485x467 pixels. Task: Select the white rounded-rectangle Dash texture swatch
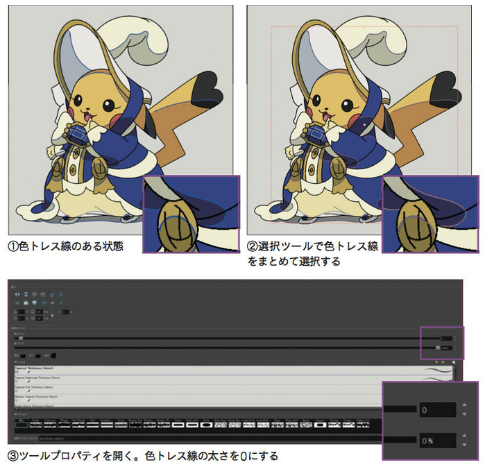178,425
